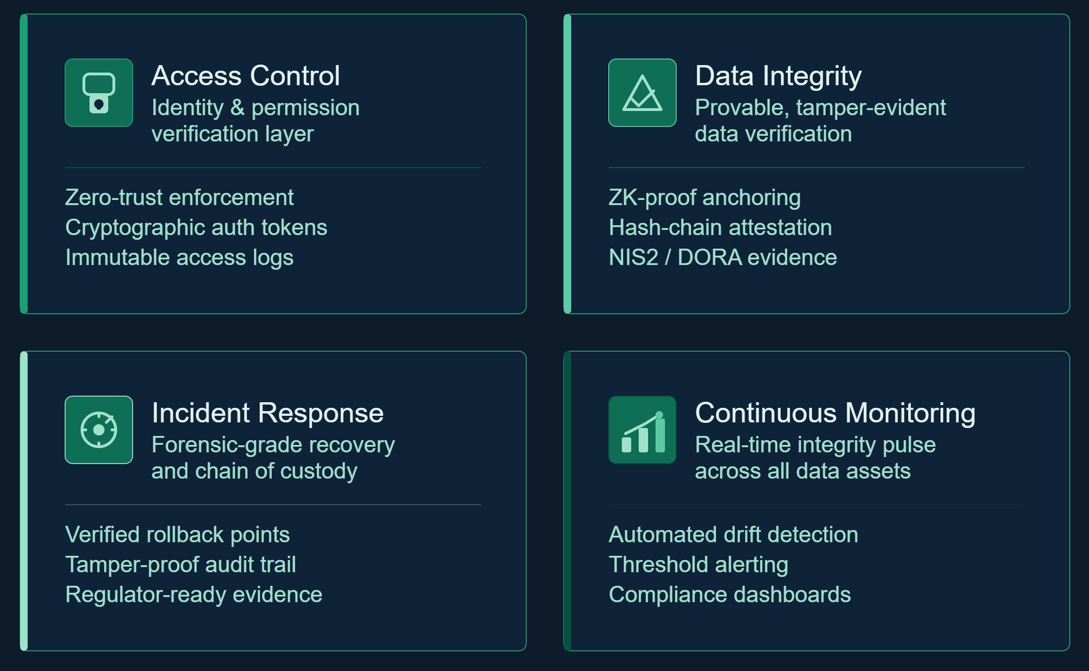Click the Continuous Monitoring bar chart icon
1089x671 pixels.
point(642,430)
